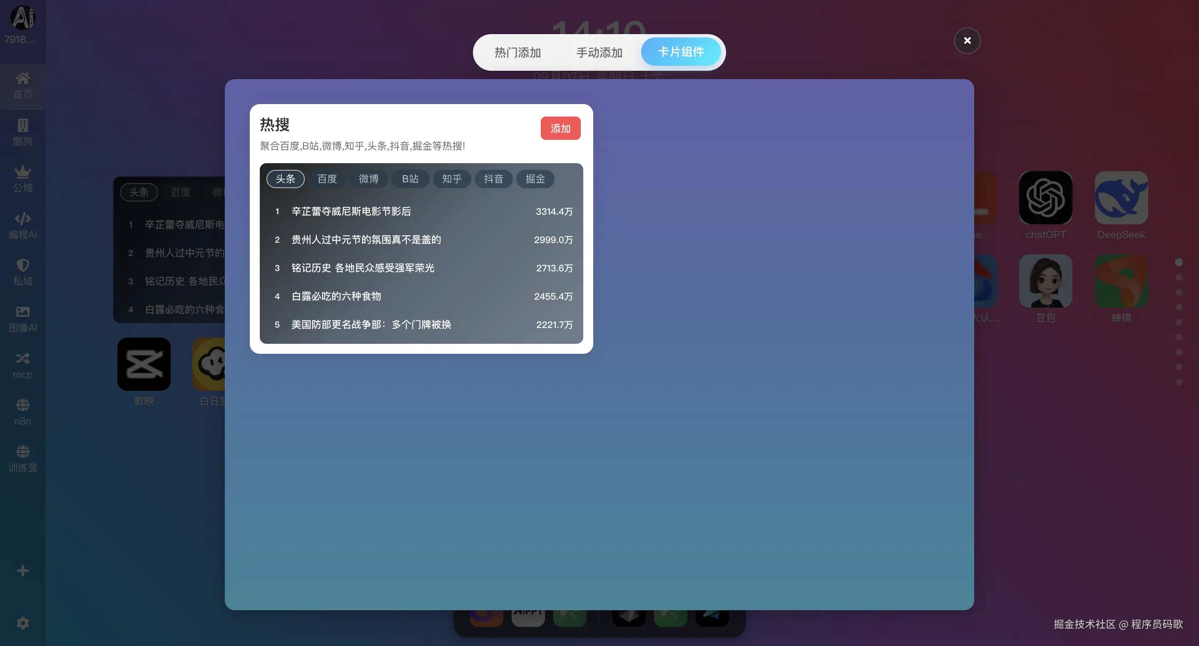
Task: Click the plus button in the sidebar
Action: coord(22,571)
